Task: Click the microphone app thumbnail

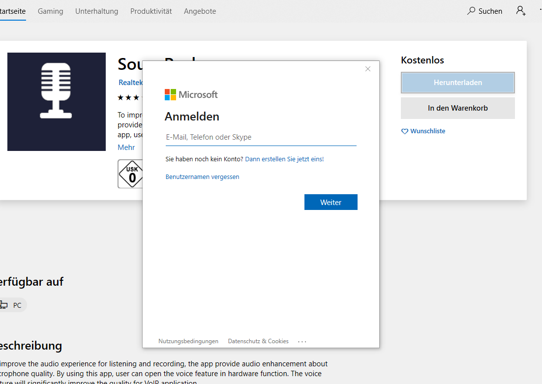Action: tap(57, 102)
